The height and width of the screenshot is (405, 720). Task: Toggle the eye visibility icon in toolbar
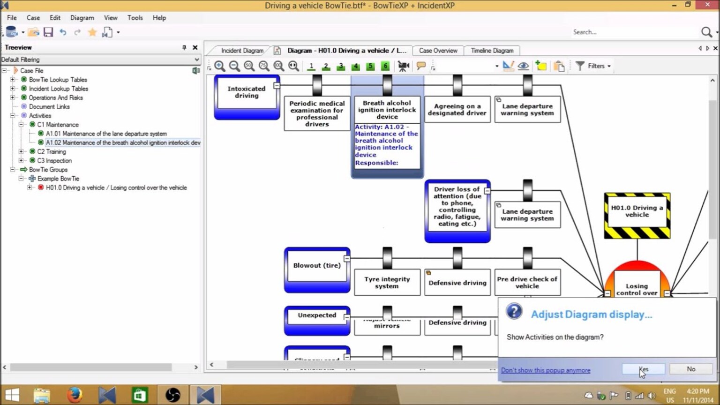point(523,66)
